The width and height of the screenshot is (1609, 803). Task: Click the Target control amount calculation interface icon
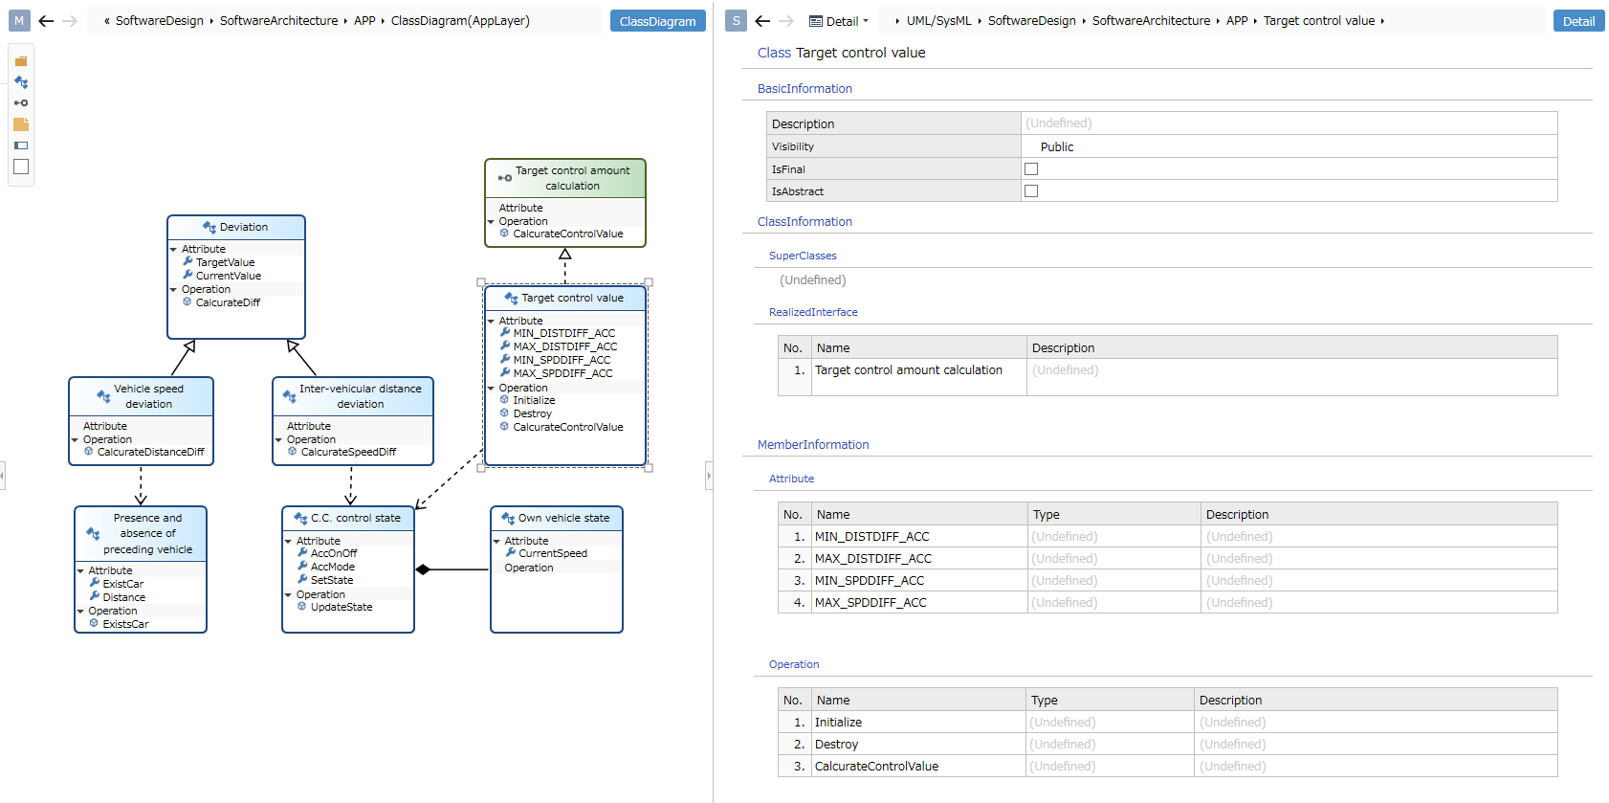(x=505, y=178)
